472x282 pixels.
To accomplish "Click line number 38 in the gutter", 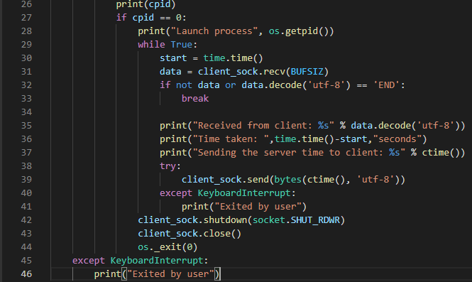I will pyautogui.click(x=26, y=166).
